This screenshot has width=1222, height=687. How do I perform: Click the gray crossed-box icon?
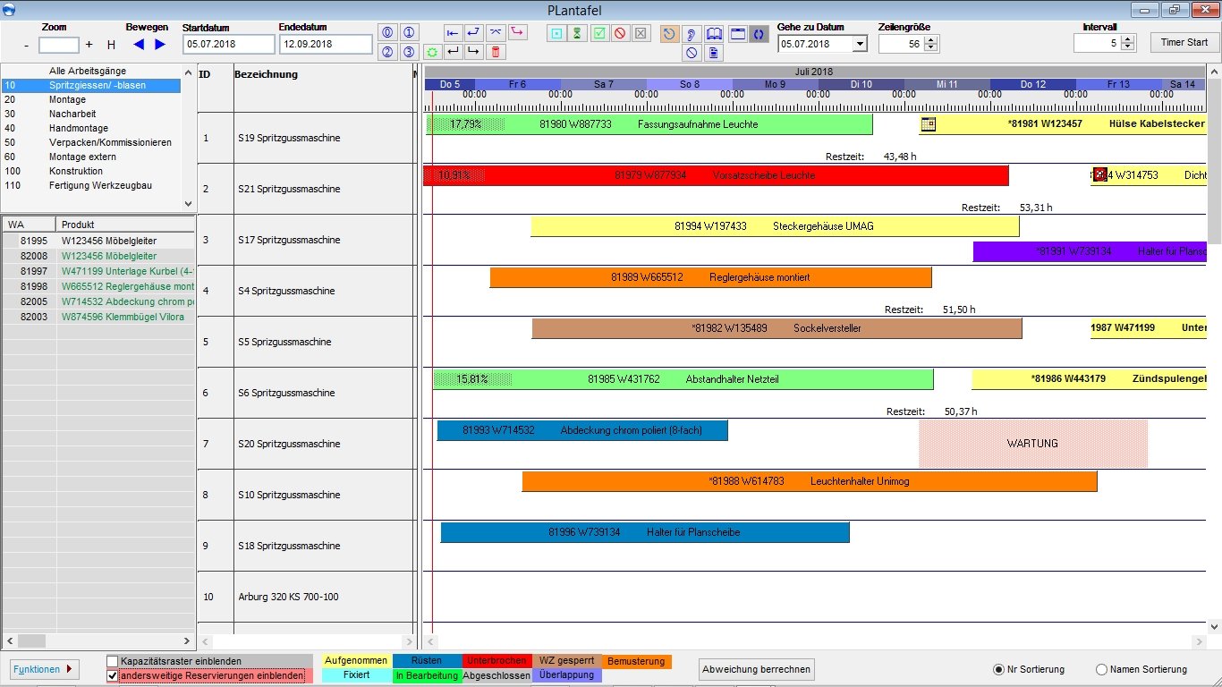coord(641,33)
